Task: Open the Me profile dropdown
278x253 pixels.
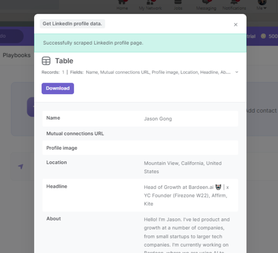Action: point(262,5)
